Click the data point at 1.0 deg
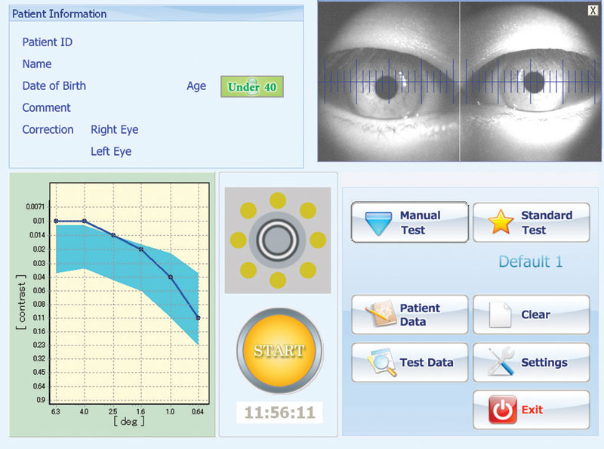604x449 pixels. click(171, 277)
